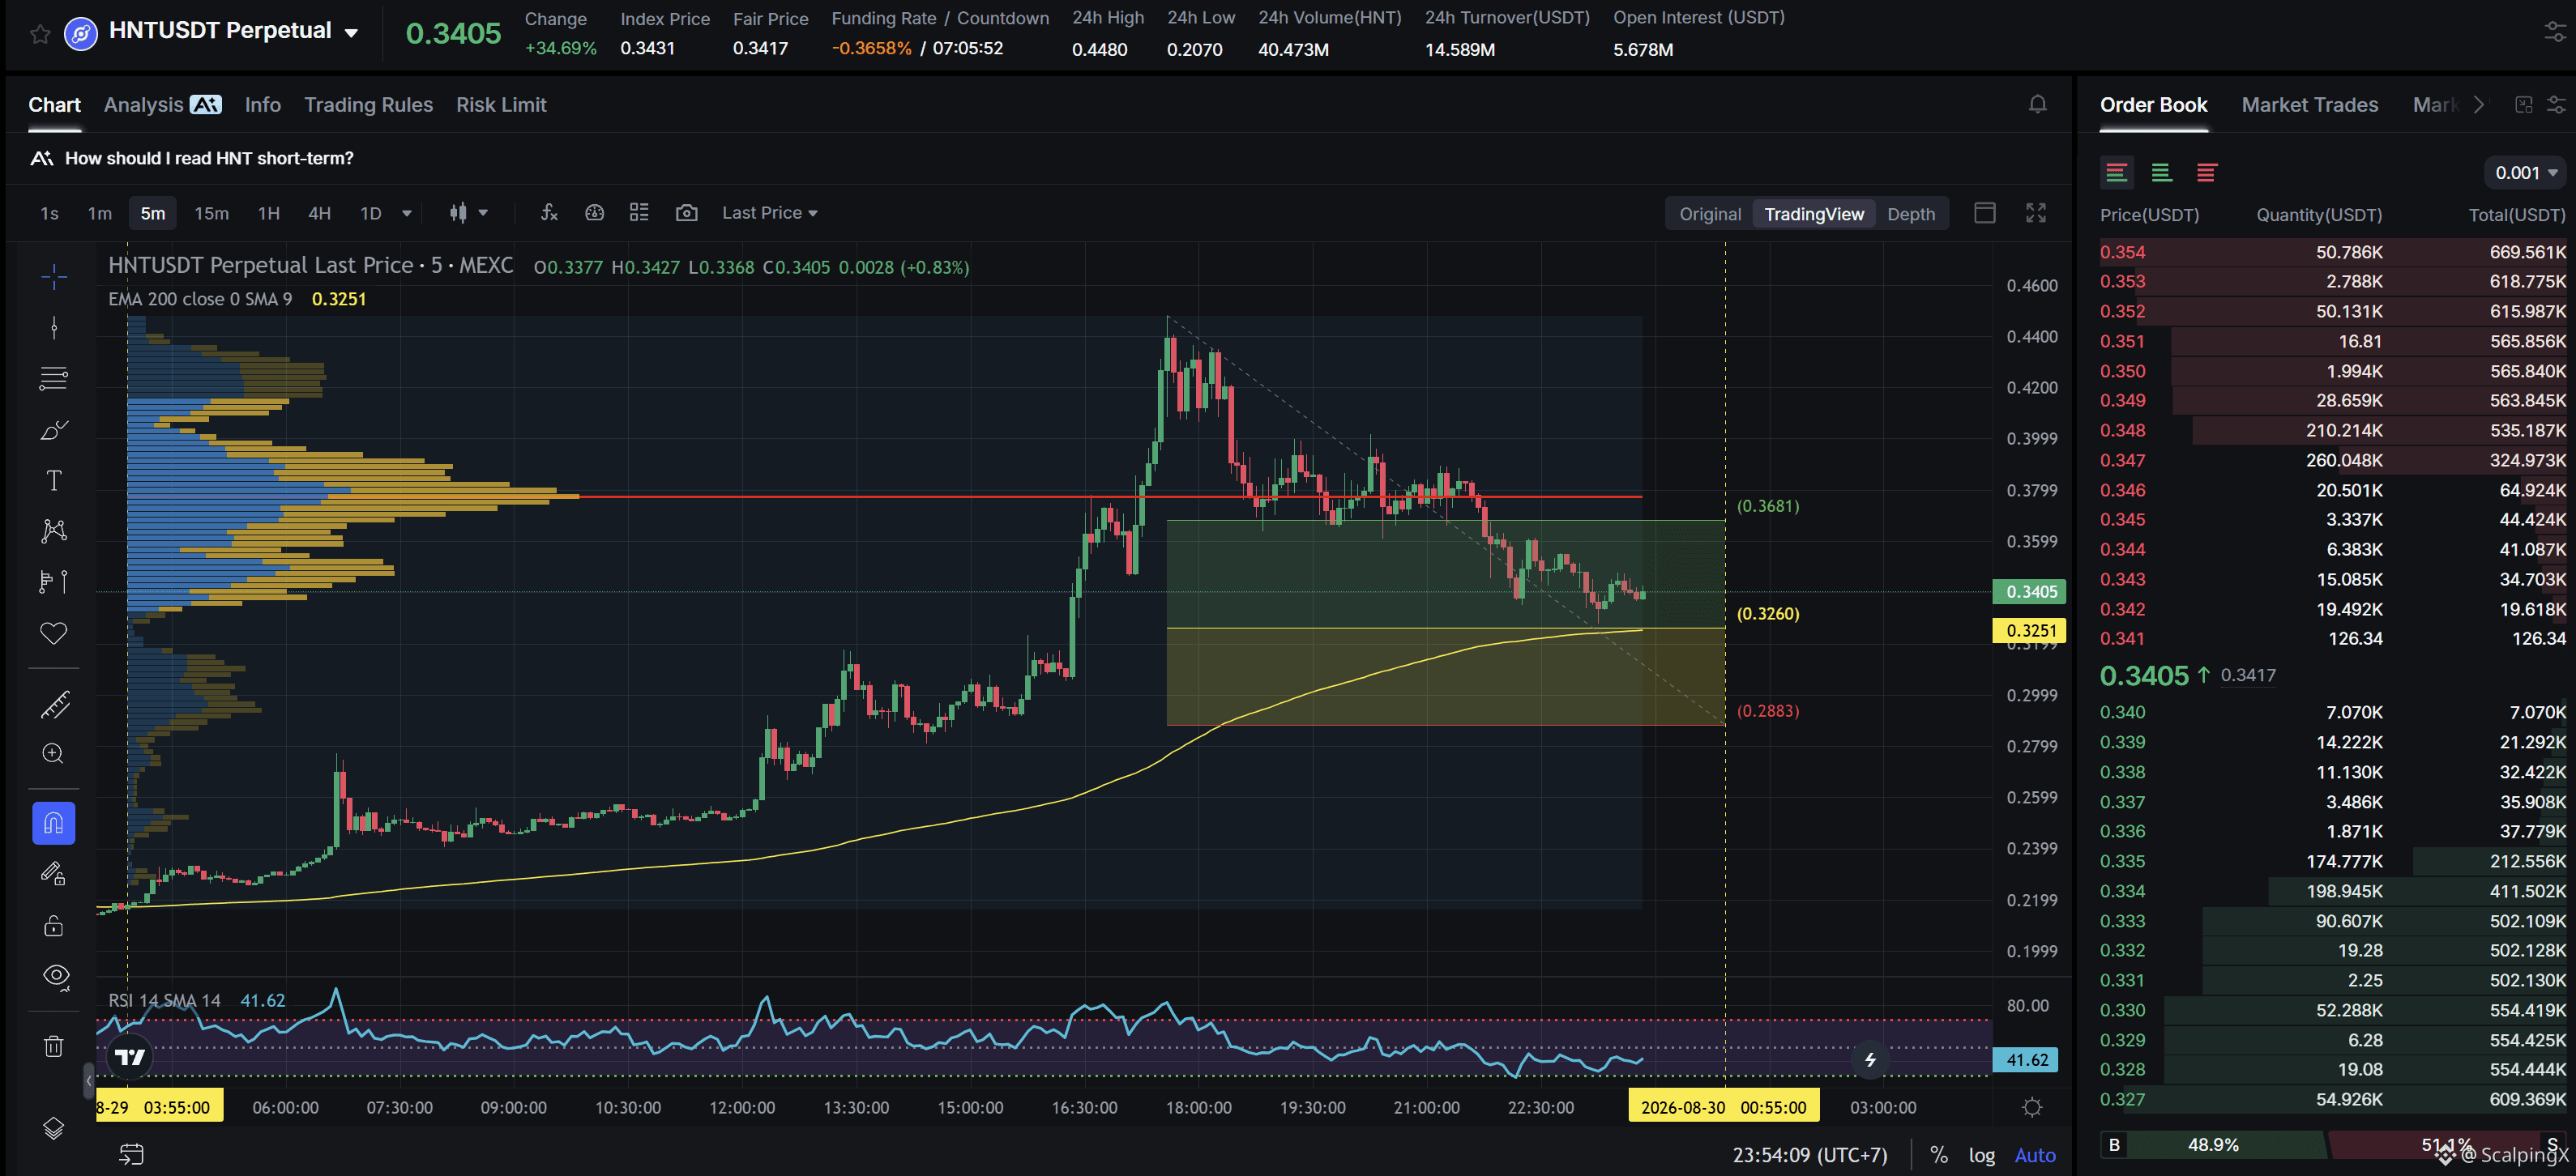Viewport: 2576px width, 1176px height.
Task: Show asks-only order book view
Action: [x=2206, y=173]
